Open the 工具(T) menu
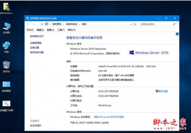The width and height of the screenshot is (191, 133). coord(61,30)
